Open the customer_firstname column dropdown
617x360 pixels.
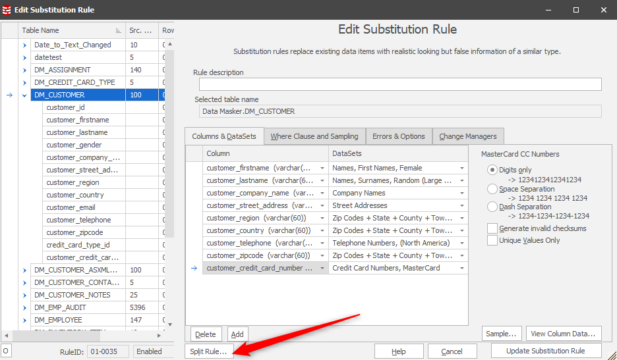(322, 168)
